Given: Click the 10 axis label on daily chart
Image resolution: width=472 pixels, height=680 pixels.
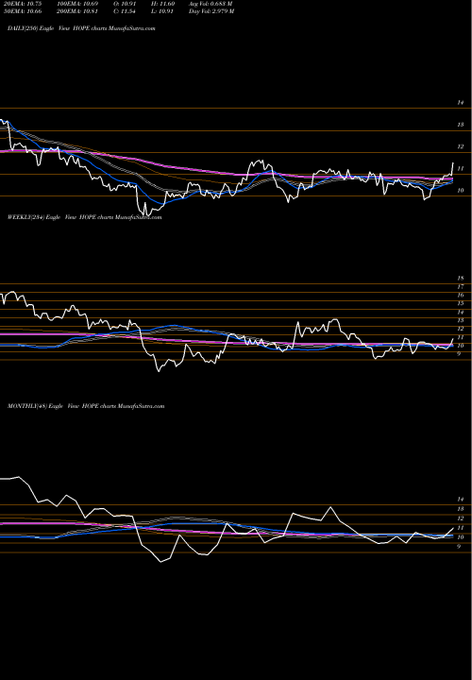Looking at the screenshot, I should coord(461,191).
